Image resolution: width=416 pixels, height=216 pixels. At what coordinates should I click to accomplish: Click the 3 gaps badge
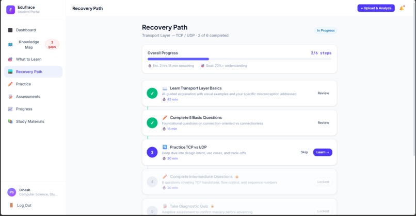pos(52,44)
